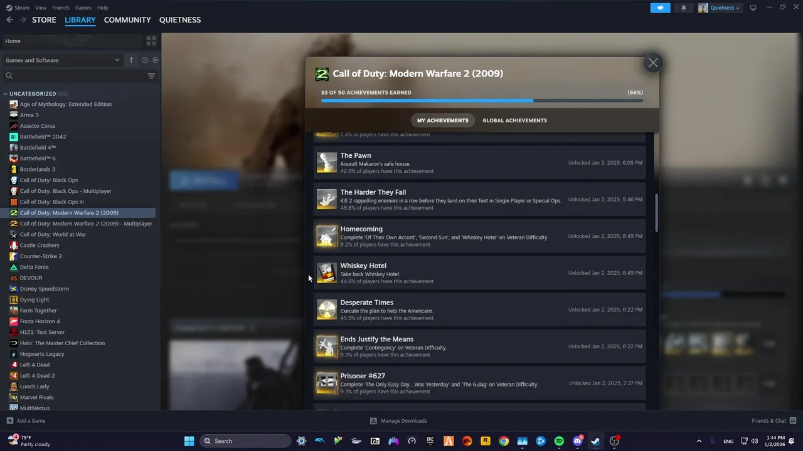Viewport: 803px width, 451px height.
Task: Select Call of Duty: Black Ops III
Action: (51, 202)
